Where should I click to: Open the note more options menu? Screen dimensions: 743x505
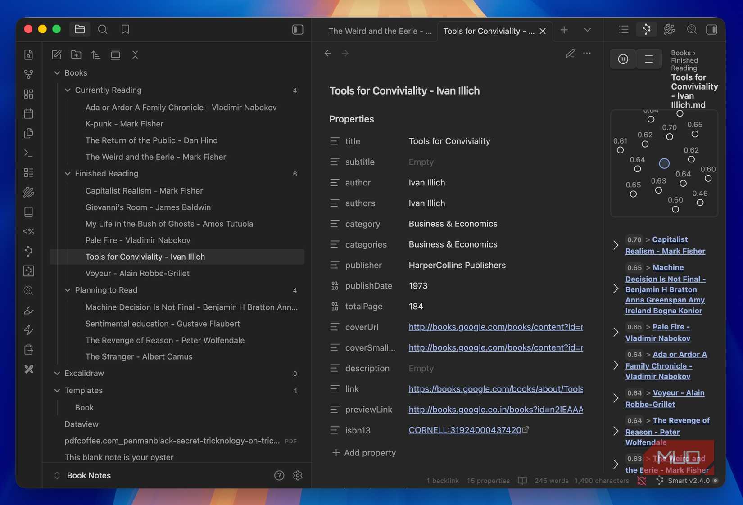click(587, 53)
